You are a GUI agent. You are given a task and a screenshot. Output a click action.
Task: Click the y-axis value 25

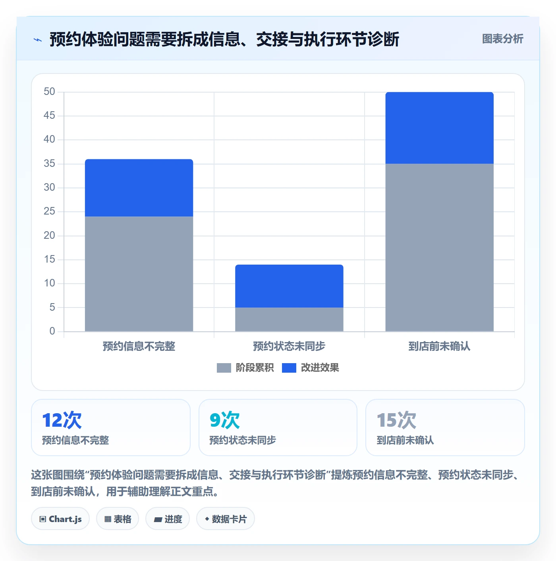49,211
